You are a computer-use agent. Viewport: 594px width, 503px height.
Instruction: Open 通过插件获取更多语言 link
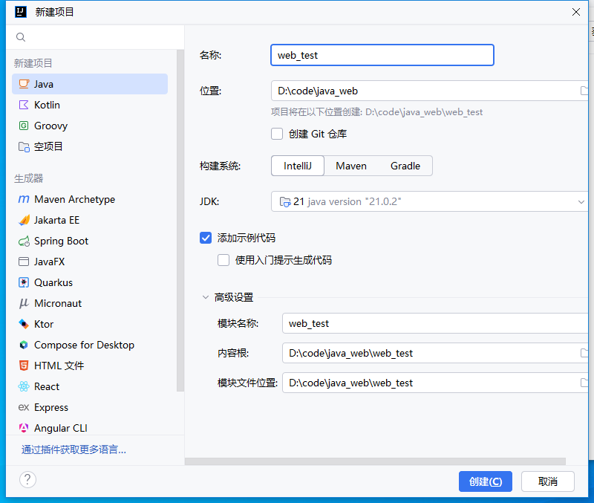click(74, 450)
